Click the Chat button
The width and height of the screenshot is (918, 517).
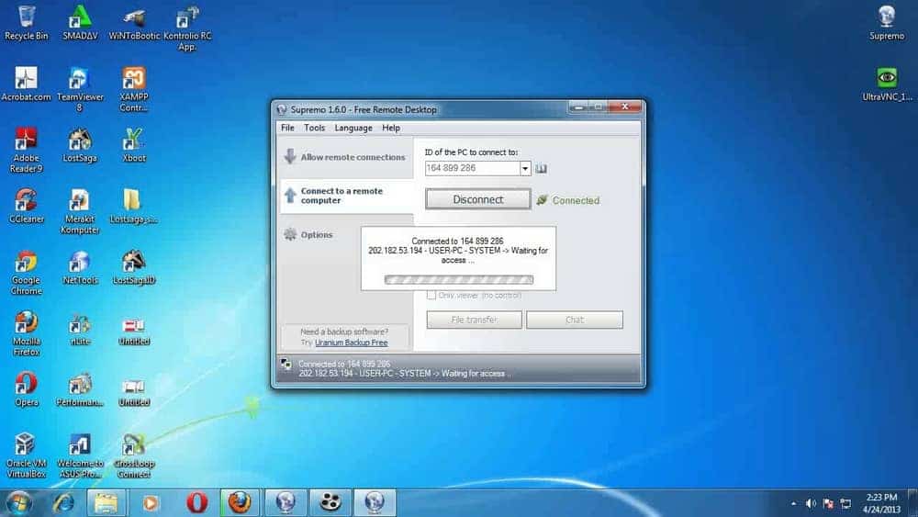click(575, 320)
